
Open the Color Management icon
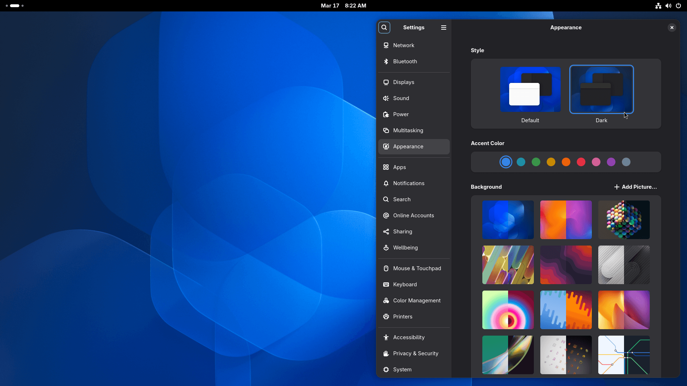point(386,301)
